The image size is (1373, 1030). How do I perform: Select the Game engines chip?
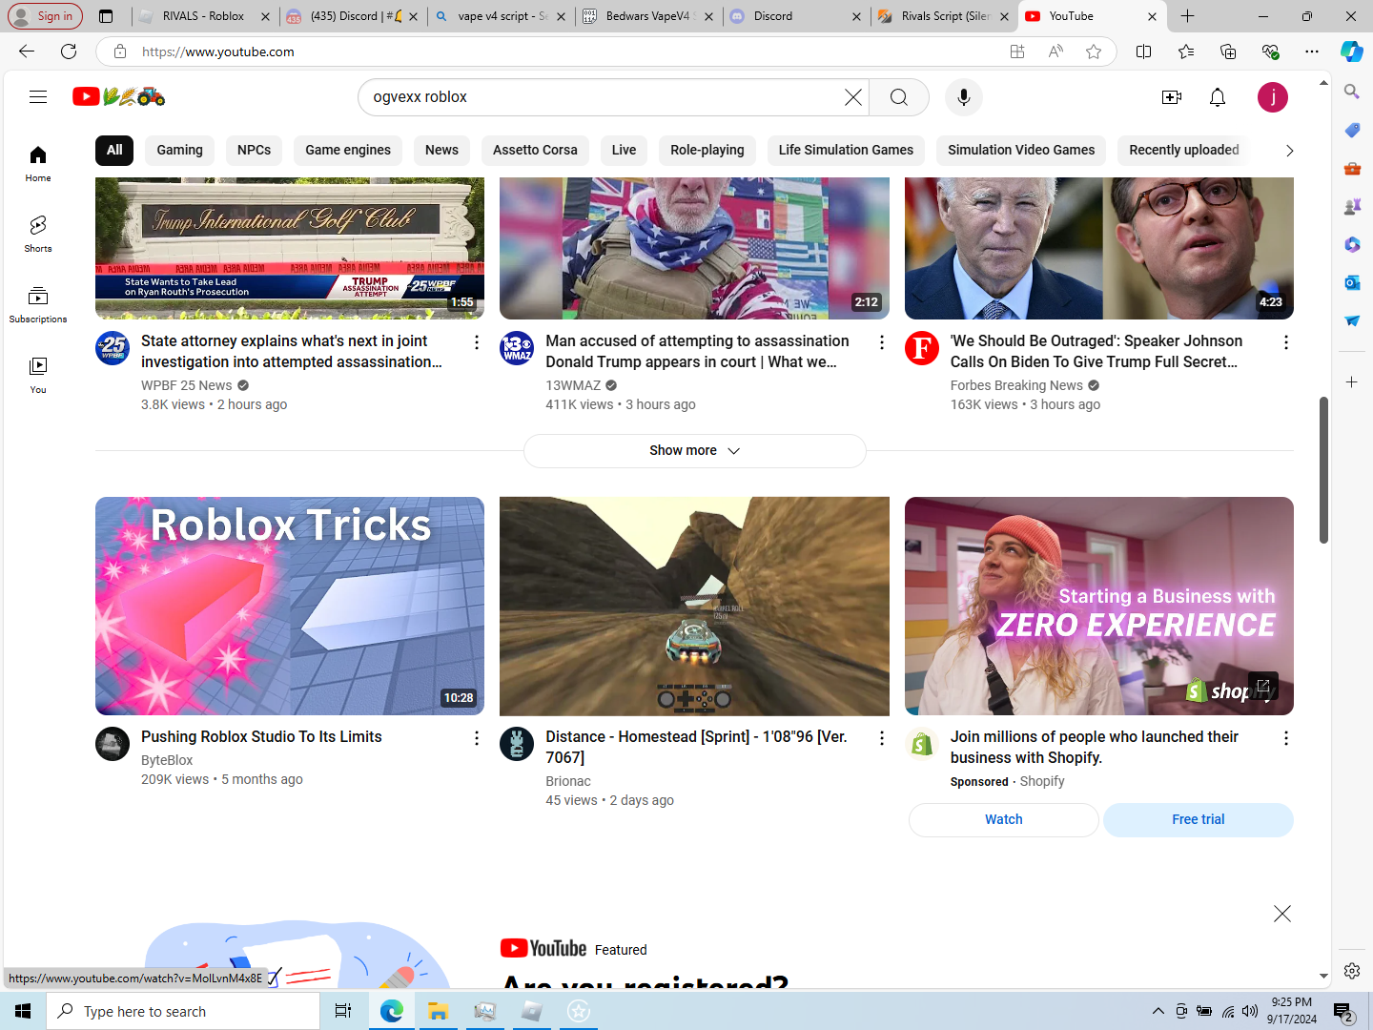[x=348, y=150]
